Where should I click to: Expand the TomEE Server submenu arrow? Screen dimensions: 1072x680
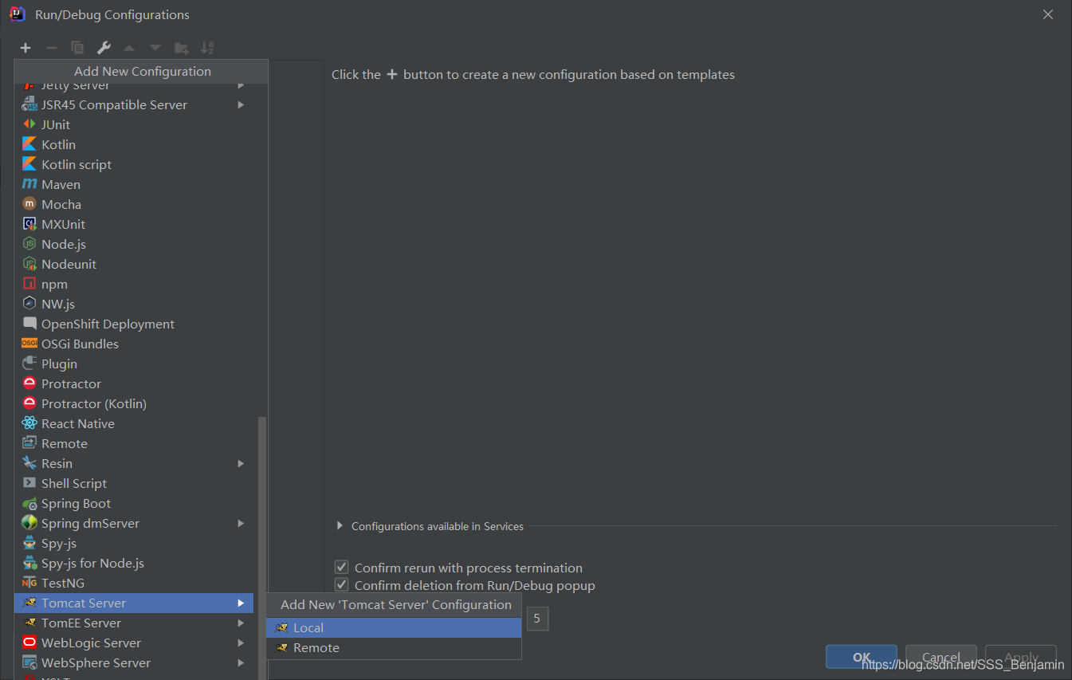click(x=241, y=623)
